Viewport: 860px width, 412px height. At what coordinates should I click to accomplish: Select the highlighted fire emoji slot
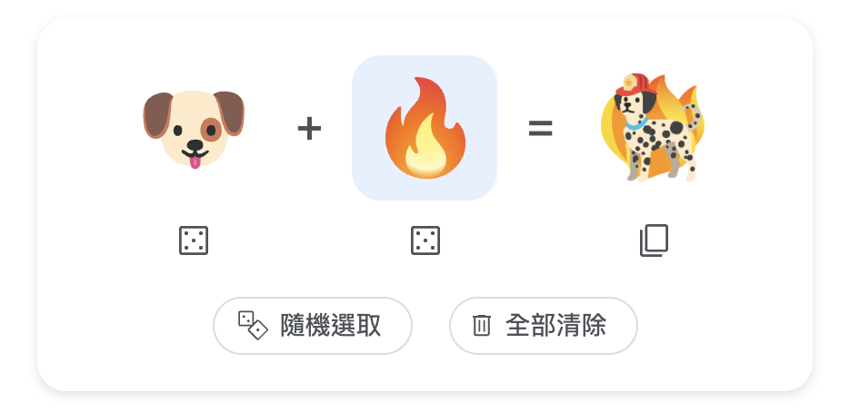pos(425,128)
